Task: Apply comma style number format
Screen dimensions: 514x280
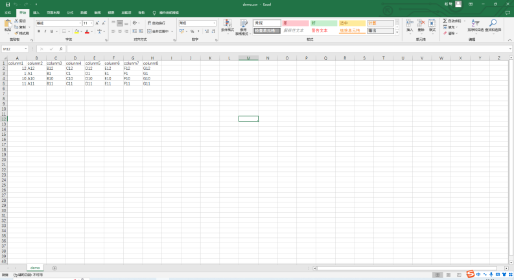Action: pyautogui.click(x=198, y=32)
